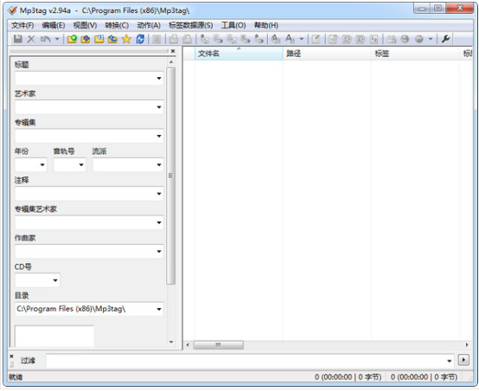The width and height of the screenshot is (479, 391).
Task: Open the 视图(V) menu
Action: (85, 25)
